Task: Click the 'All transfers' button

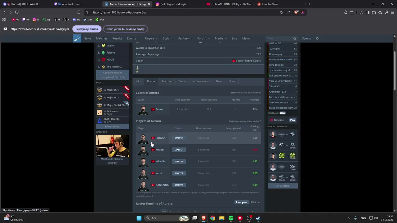Action: click(283, 186)
